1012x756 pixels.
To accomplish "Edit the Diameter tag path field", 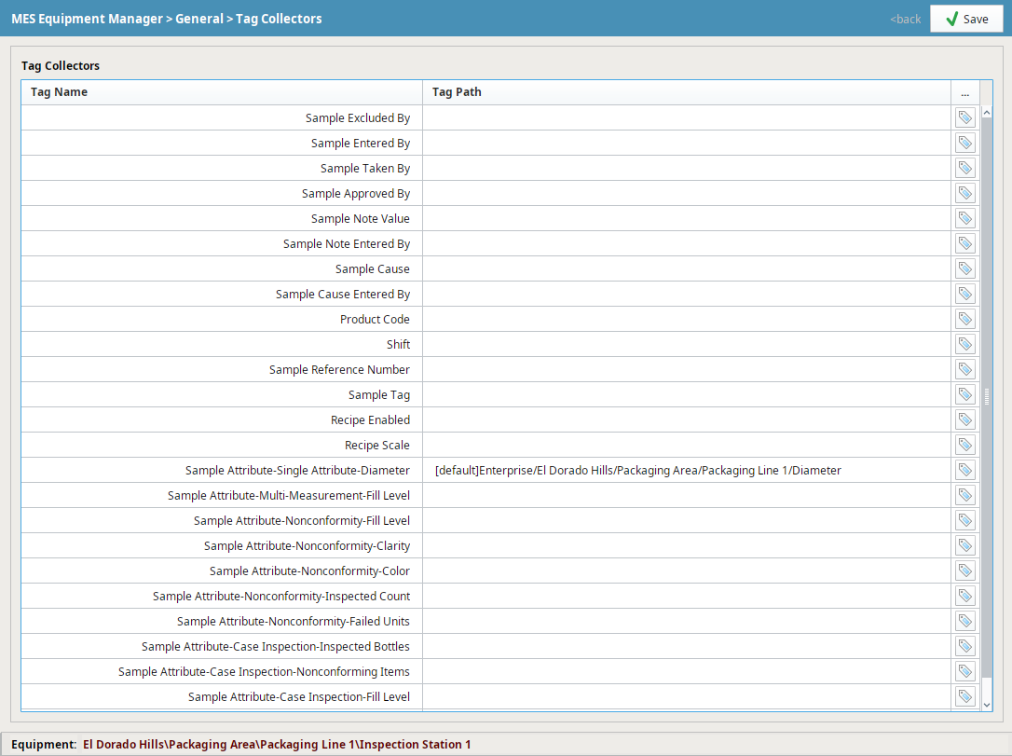I will tap(686, 471).
